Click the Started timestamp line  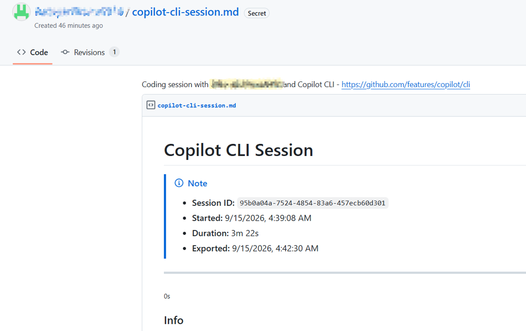coord(251,218)
